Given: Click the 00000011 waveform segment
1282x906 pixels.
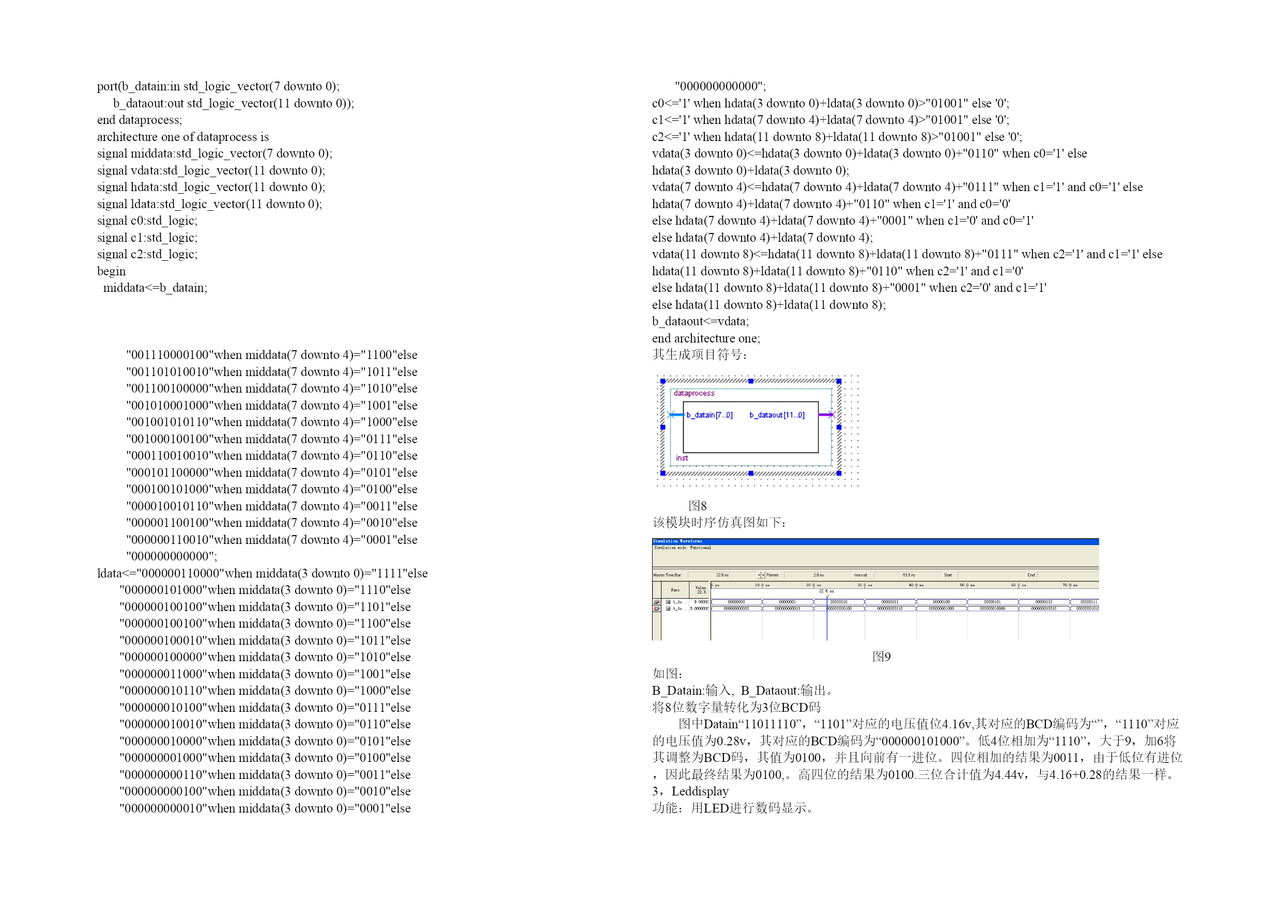Looking at the screenshot, I should pos(890,602).
